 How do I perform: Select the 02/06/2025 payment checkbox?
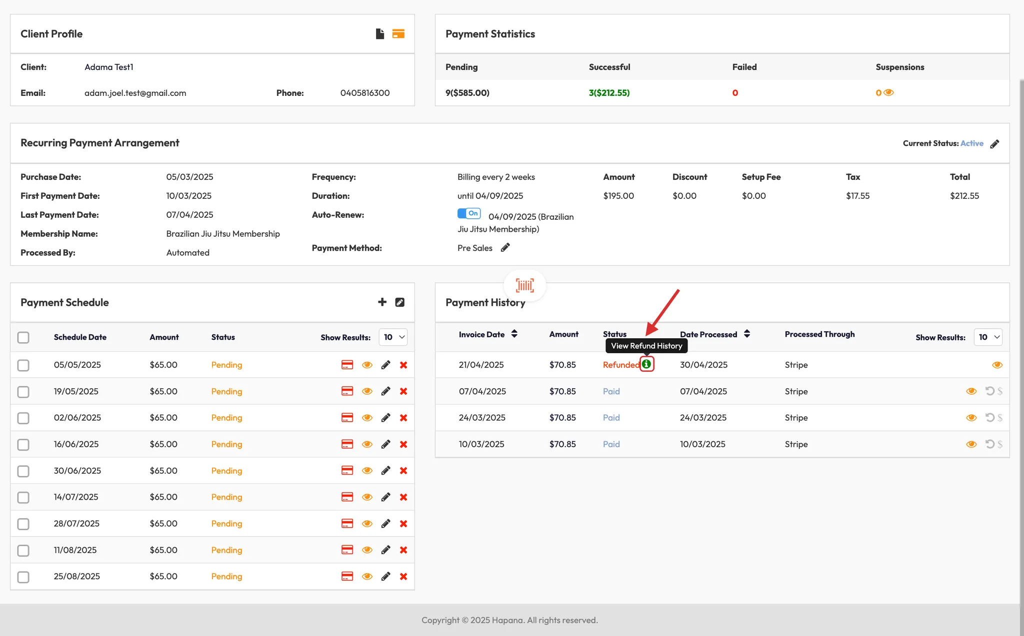(23, 418)
